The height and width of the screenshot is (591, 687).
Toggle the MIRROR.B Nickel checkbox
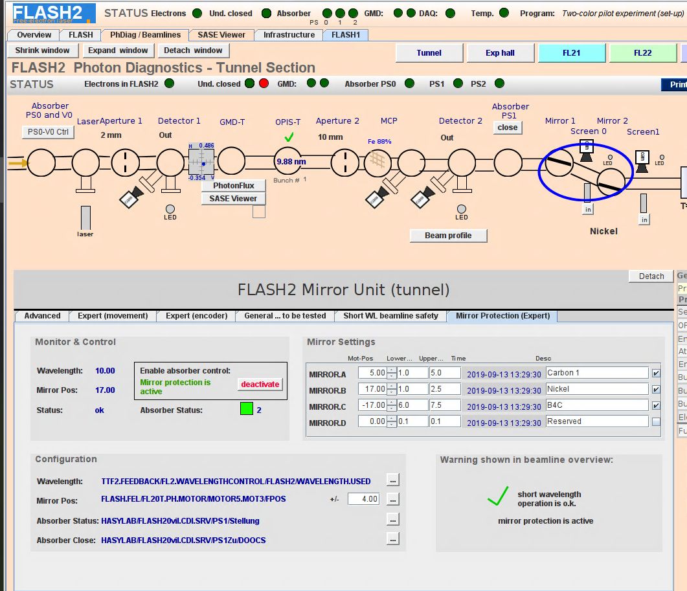click(x=655, y=390)
